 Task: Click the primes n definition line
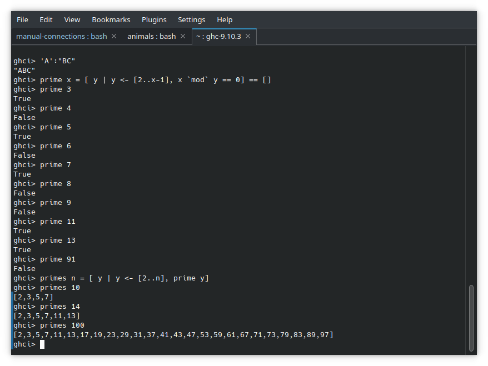coord(111,278)
